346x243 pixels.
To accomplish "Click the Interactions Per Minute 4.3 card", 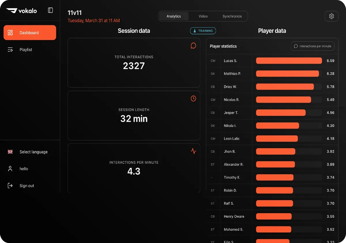I will [x=134, y=168].
